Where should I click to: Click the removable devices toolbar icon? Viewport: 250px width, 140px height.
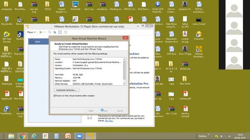pyautogui.click(x=55, y=32)
